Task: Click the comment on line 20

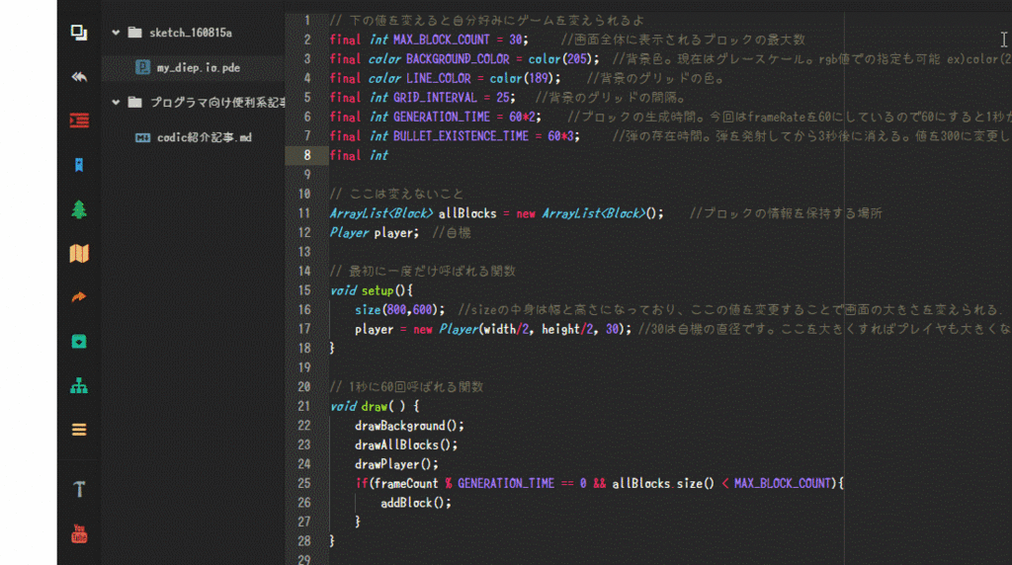Action: pyautogui.click(x=406, y=386)
